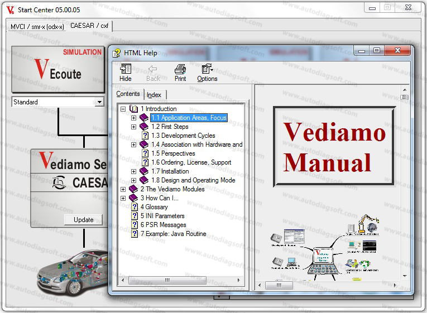Click the contents tree scroll left arrow
The width and height of the screenshot is (427, 313).
(123, 280)
